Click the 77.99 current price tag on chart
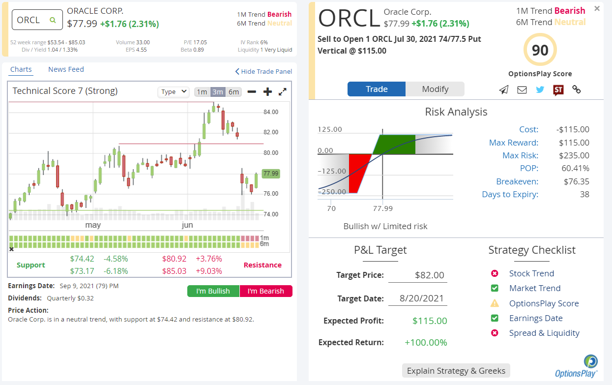Image resolution: width=612 pixels, height=385 pixels. pyautogui.click(x=271, y=173)
